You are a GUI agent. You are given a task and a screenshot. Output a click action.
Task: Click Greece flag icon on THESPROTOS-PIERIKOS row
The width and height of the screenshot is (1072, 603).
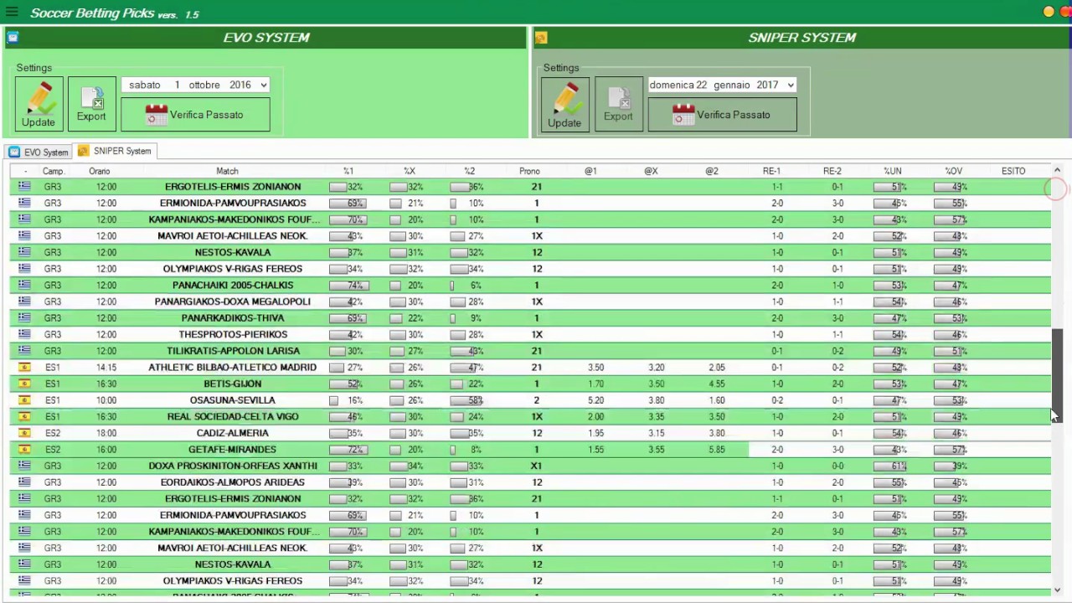(24, 334)
